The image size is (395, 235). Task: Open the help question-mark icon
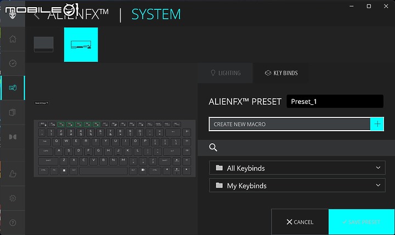[13, 222]
